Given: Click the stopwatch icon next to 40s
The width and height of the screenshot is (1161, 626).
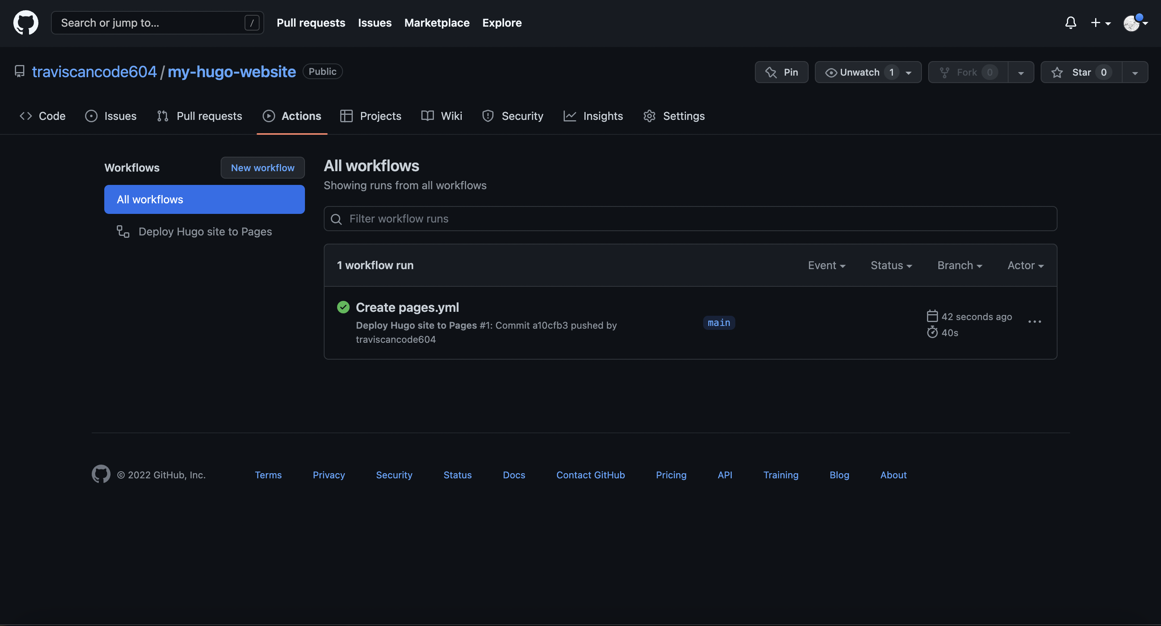Looking at the screenshot, I should [x=932, y=332].
